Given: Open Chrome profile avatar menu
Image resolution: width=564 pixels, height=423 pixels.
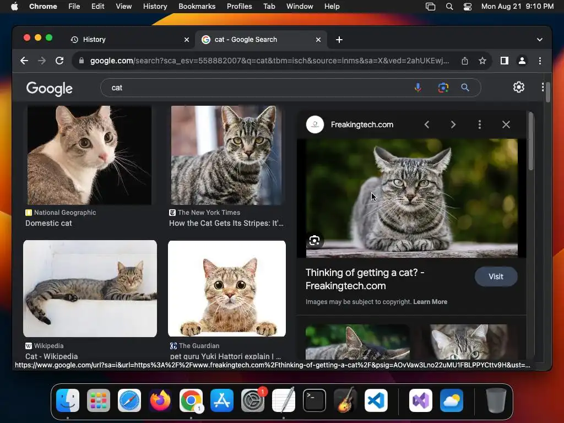Looking at the screenshot, I should 522,61.
